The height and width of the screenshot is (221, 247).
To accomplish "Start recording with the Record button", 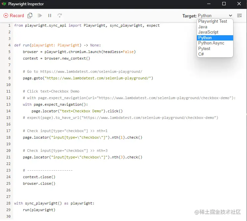I will pos(14,15).
